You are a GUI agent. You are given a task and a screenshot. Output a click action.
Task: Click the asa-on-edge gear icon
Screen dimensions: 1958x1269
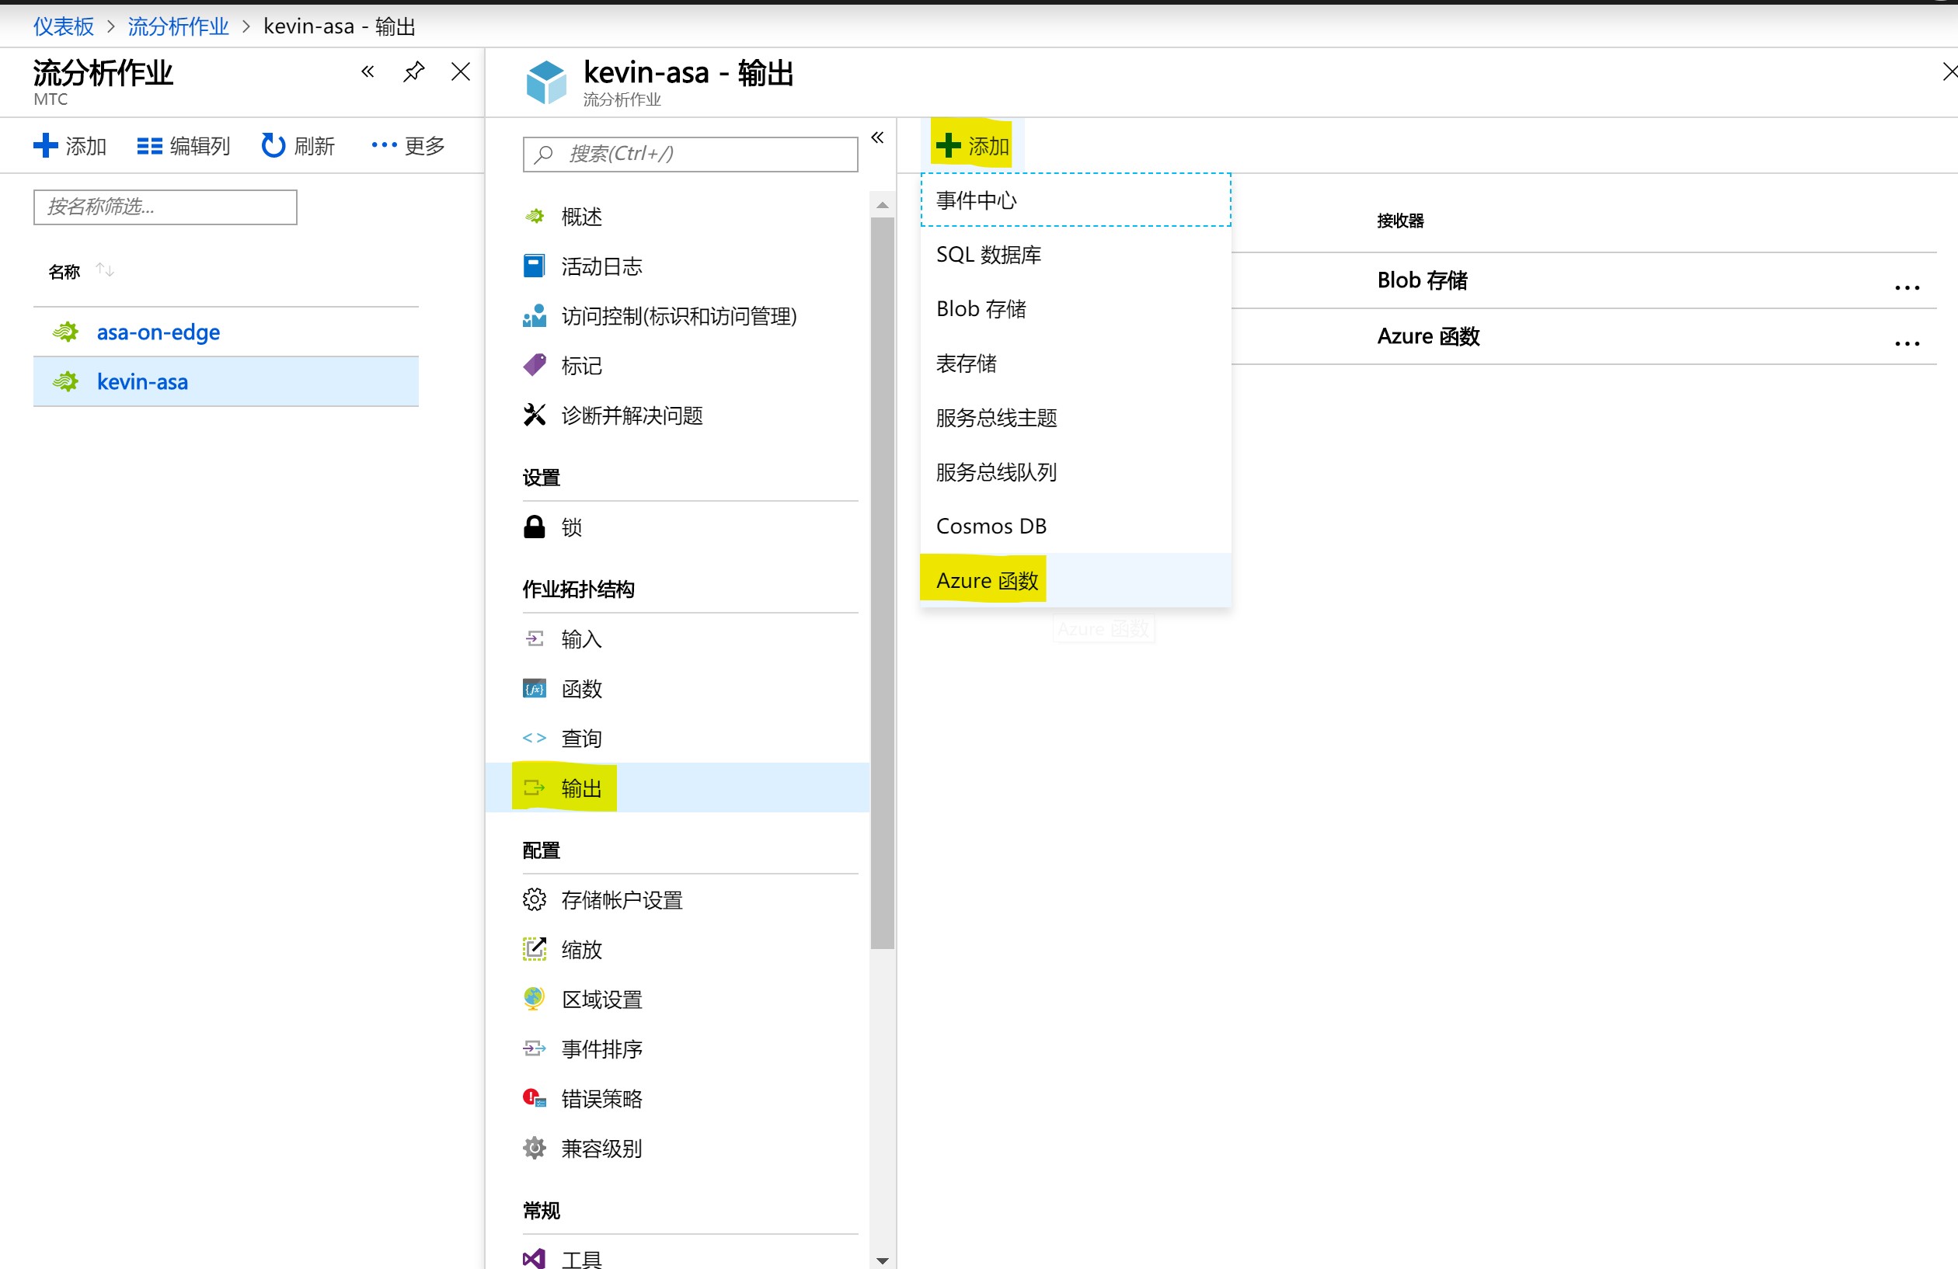click(x=66, y=332)
